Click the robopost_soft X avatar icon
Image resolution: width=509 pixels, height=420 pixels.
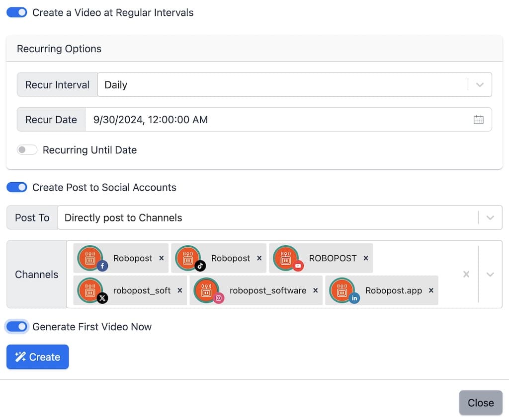(x=90, y=290)
